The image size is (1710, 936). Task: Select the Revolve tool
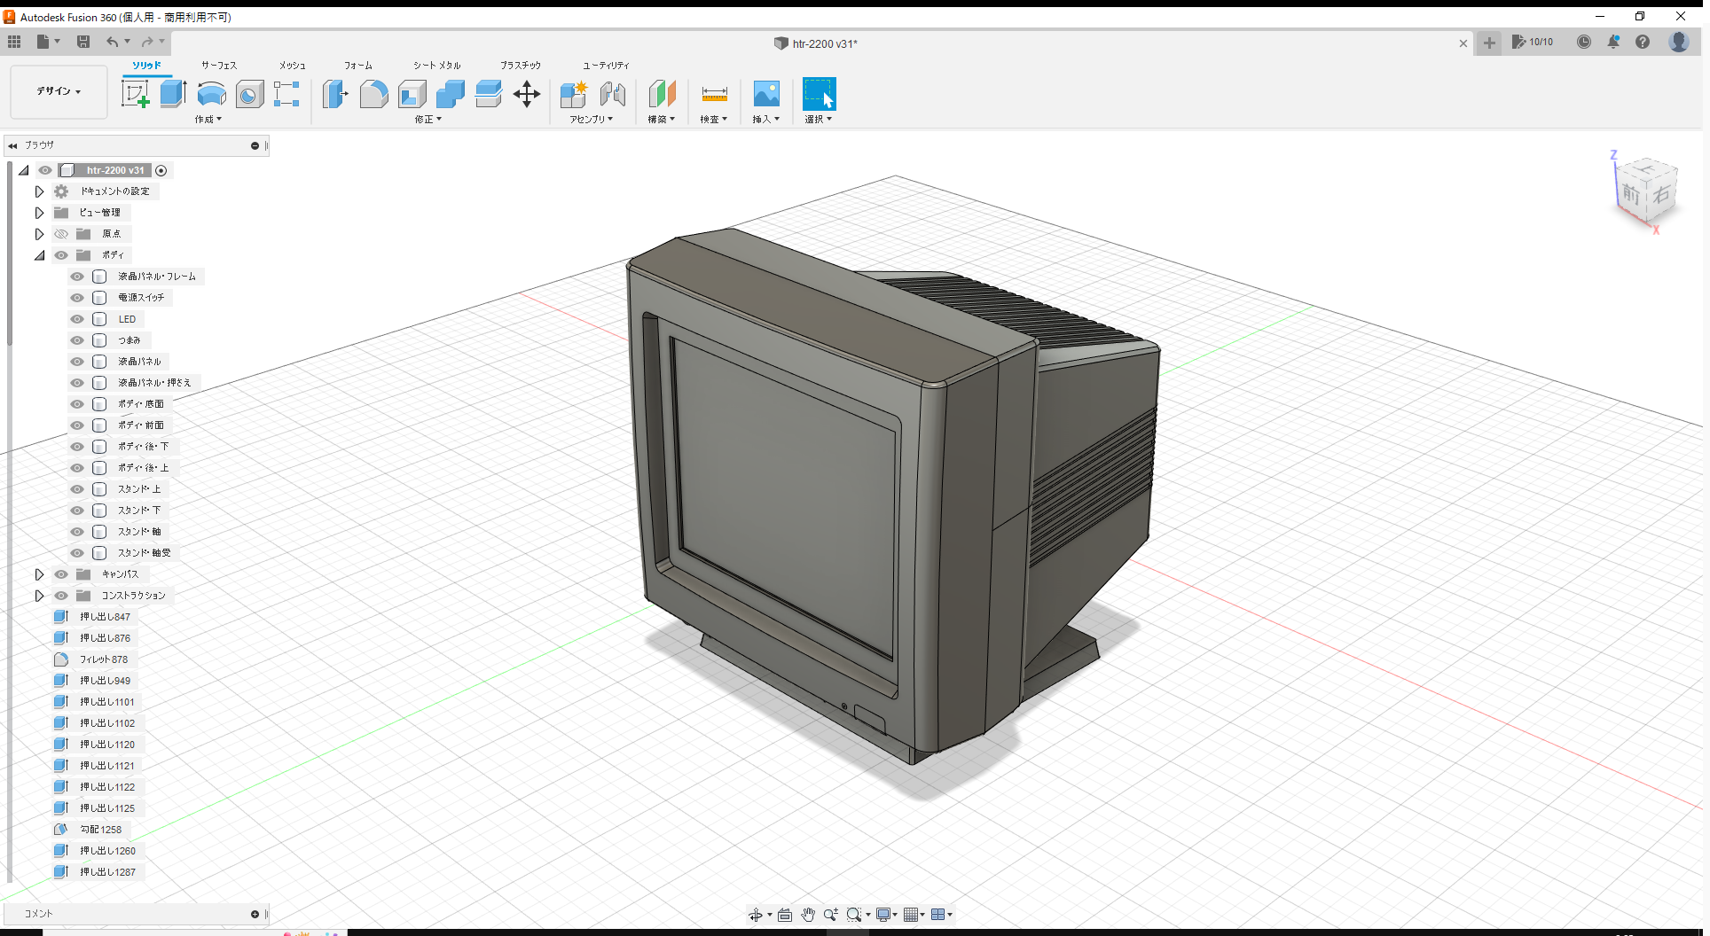(211, 93)
